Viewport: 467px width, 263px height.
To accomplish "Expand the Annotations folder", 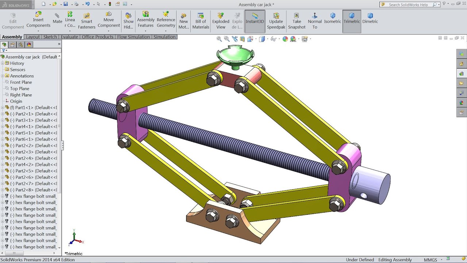I will (x=3, y=76).
